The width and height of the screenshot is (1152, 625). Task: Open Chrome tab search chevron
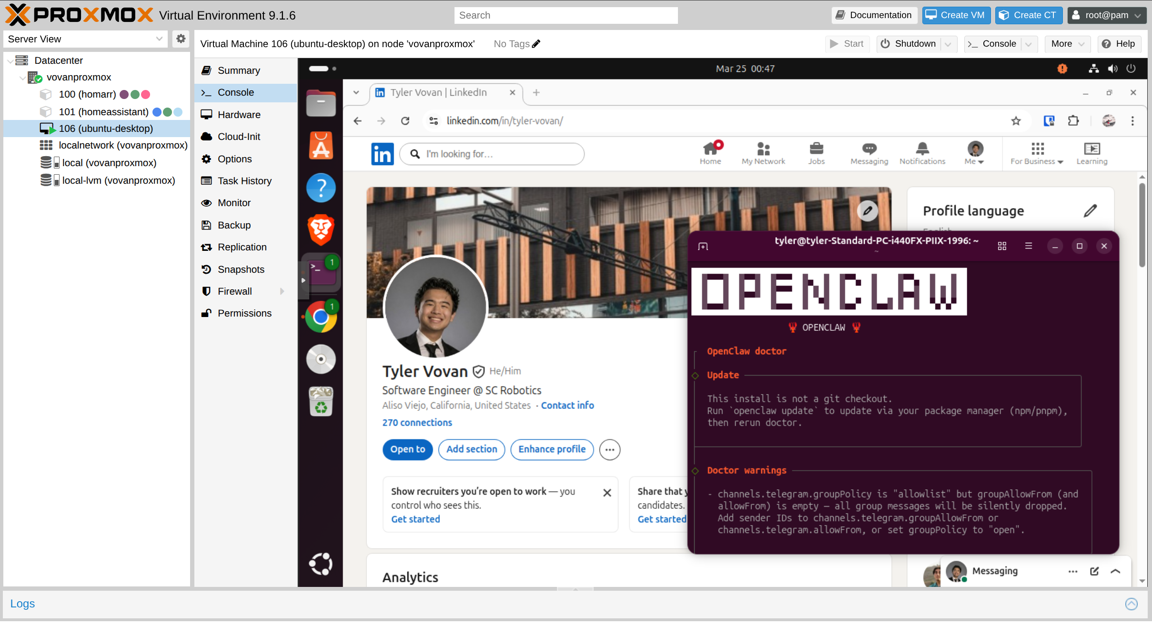[x=356, y=92]
